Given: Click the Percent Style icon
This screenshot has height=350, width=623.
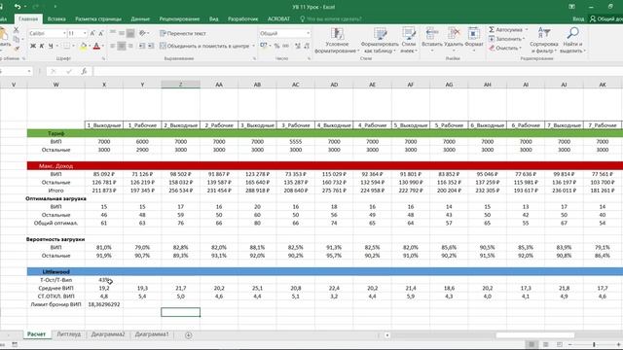Looking at the screenshot, I should [276, 46].
